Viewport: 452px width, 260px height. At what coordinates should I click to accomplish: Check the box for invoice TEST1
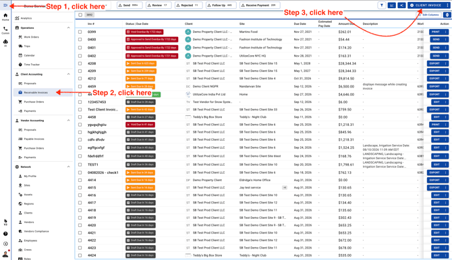(80, 164)
